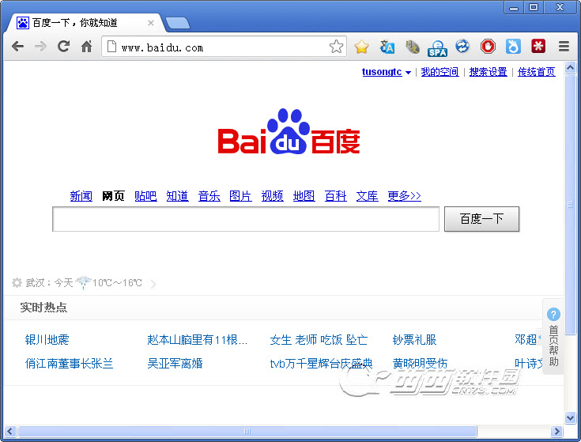Open the red asterisk password extension
Image resolution: width=581 pixels, height=442 pixels.
click(538, 47)
